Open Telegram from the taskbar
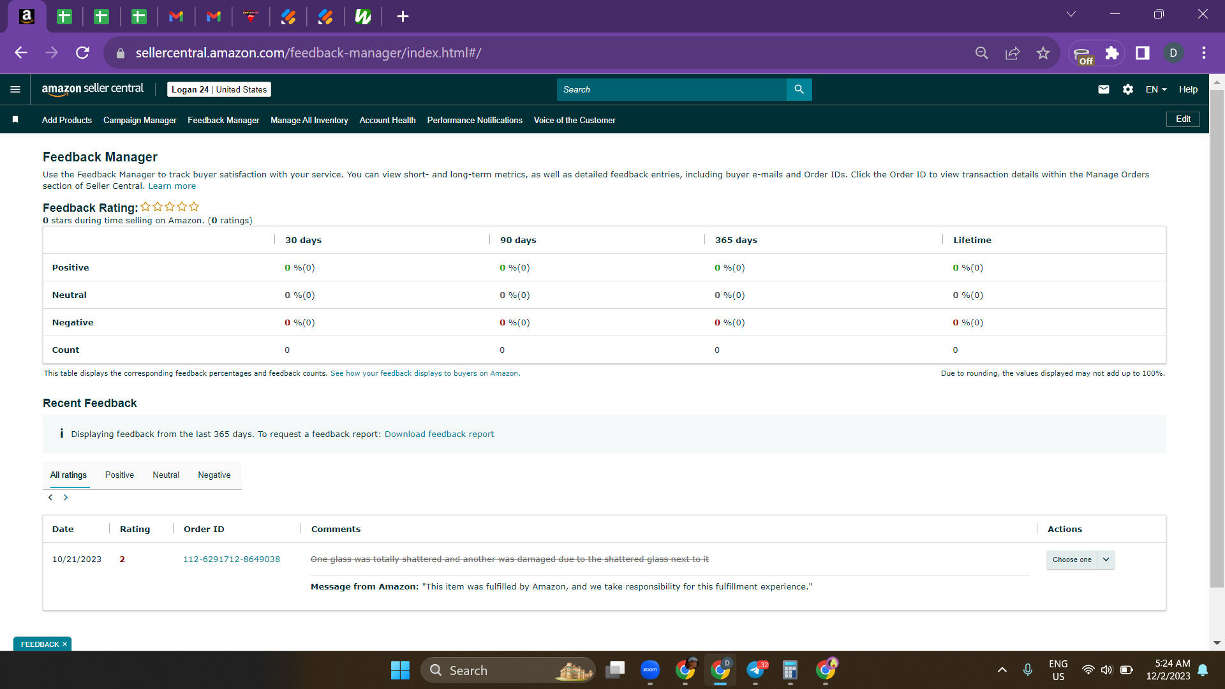Viewport: 1225px width, 689px height. (x=756, y=670)
